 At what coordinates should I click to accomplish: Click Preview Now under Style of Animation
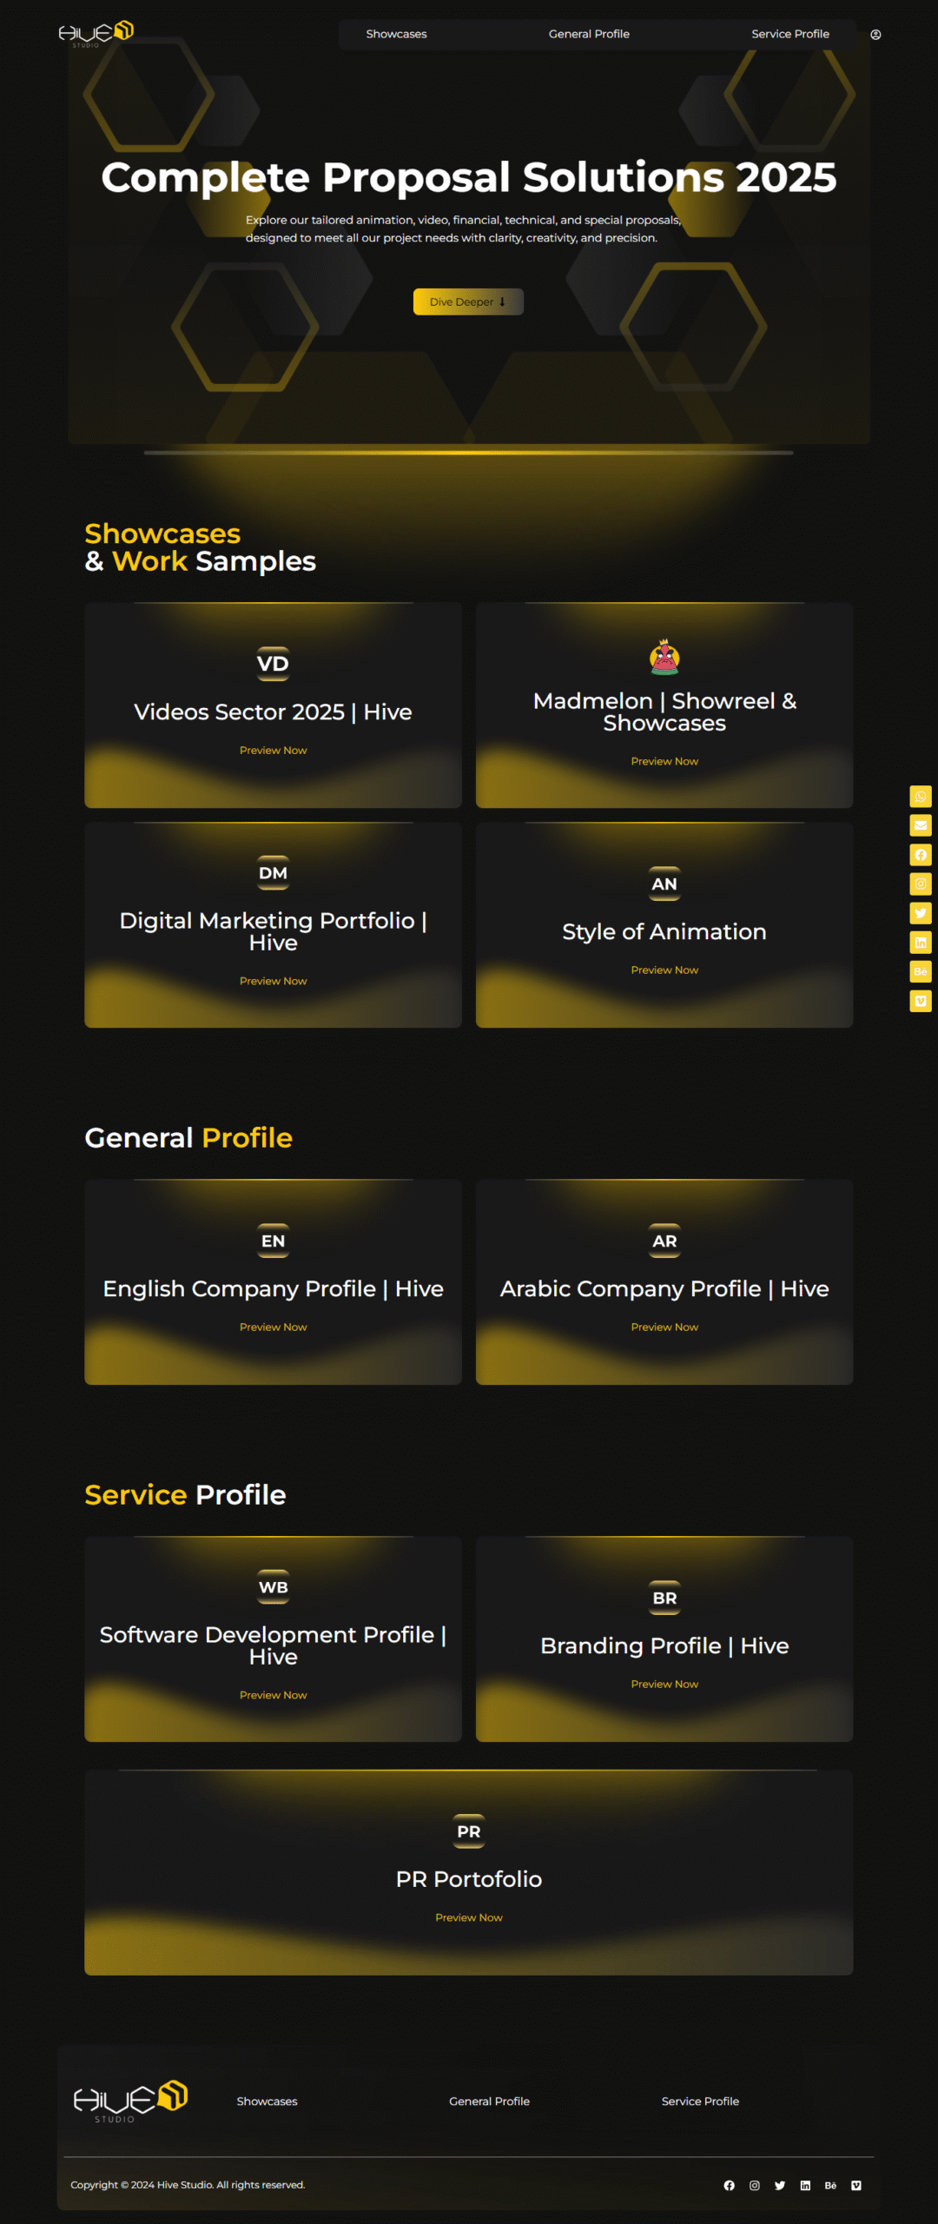664,970
